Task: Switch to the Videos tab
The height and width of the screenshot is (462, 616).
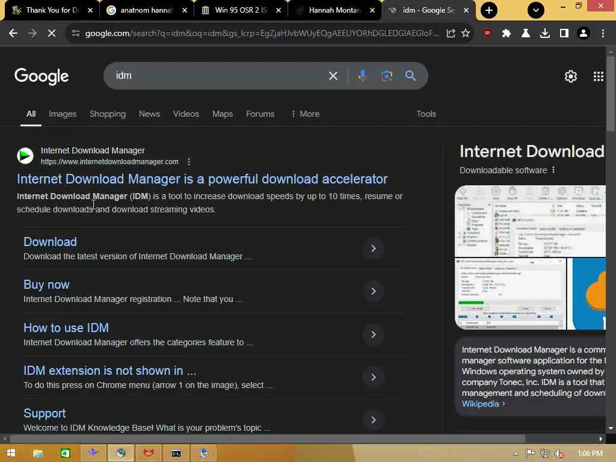Action: click(x=186, y=114)
